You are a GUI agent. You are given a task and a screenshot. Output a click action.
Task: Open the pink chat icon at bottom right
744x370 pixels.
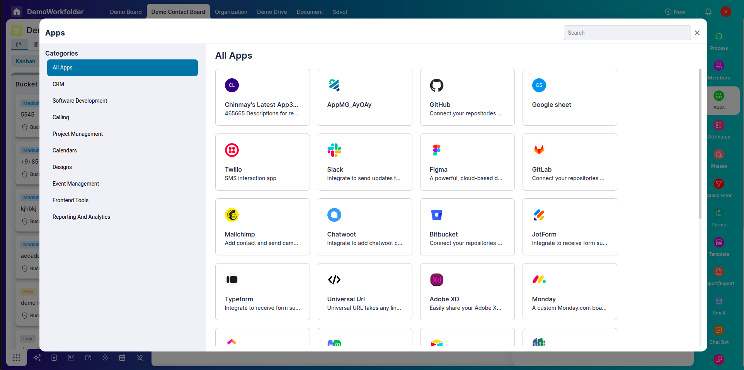pyautogui.click(x=718, y=360)
